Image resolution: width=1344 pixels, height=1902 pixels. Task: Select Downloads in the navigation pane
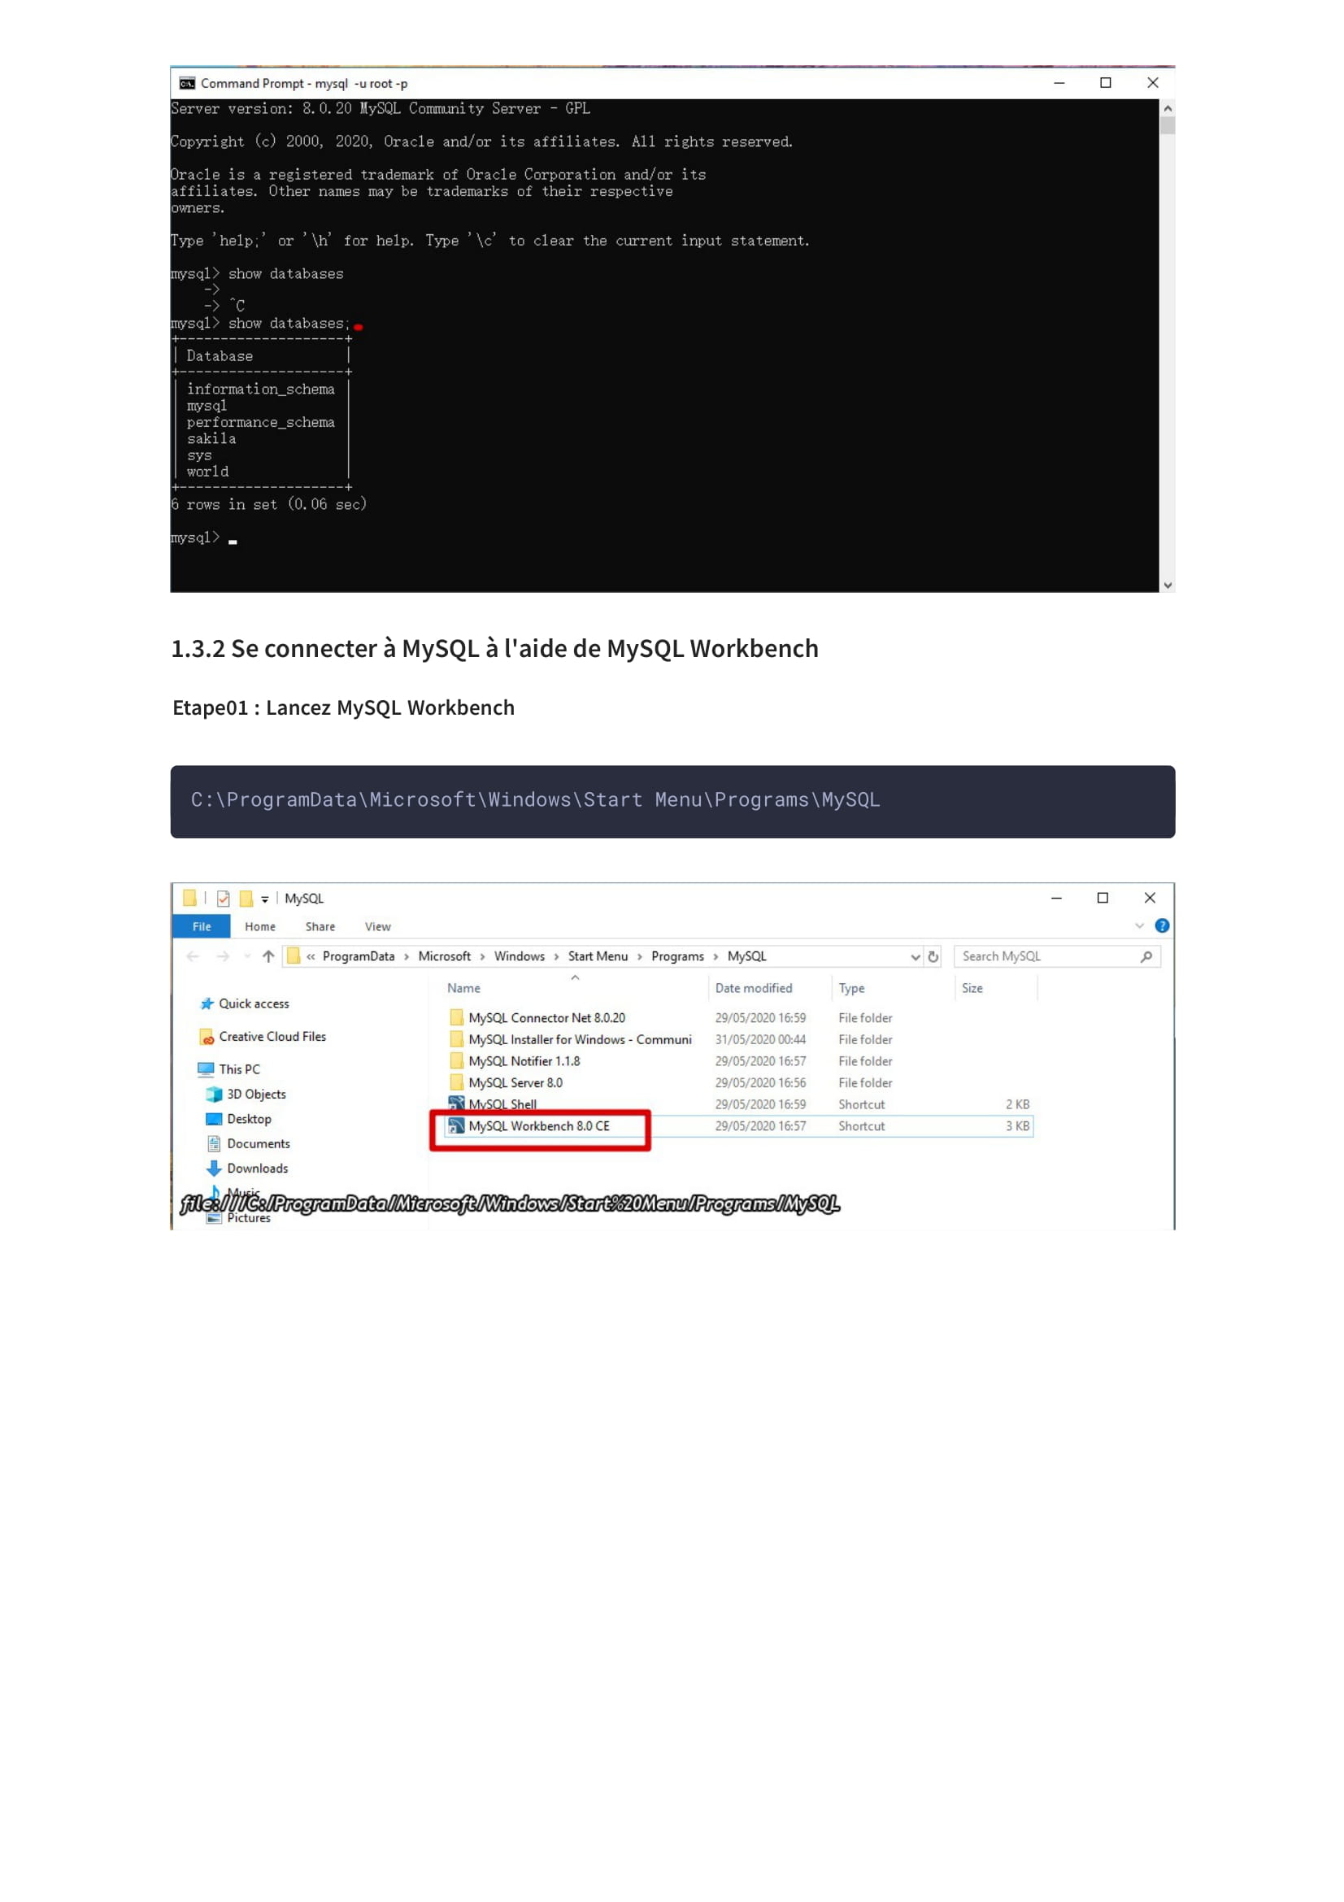tap(247, 1168)
